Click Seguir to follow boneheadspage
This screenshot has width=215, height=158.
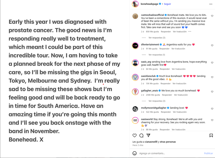[168, 4]
